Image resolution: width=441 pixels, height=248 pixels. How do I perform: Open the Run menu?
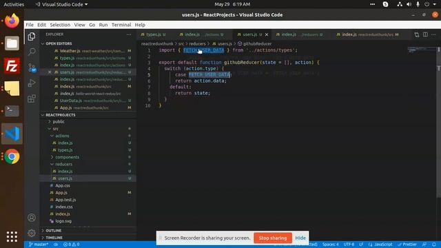point(103,25)
